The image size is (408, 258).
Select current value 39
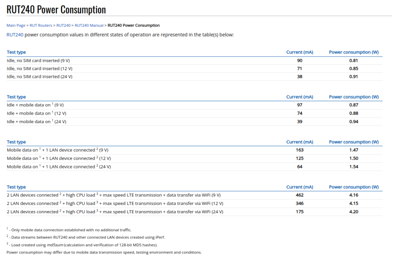coord(300,122)
